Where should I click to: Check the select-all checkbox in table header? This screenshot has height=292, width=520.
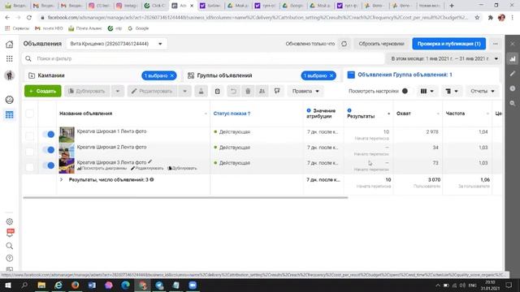pos(29,114)
